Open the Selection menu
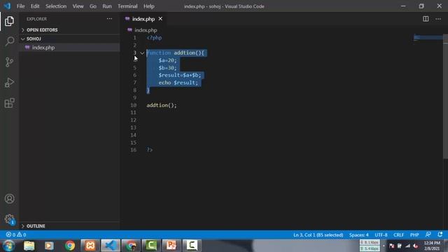This screenshot has width=448, height=252. tap(56, 6)
